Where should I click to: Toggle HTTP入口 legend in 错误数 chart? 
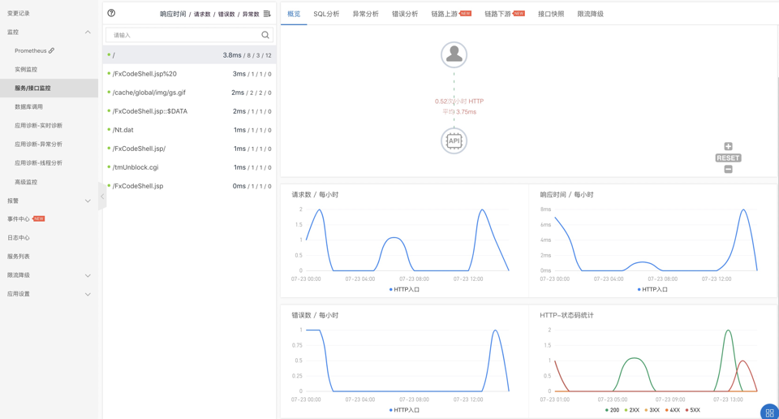coord(404,410)
